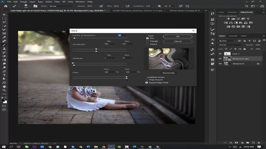266x149 pixels.
Task: Select the Gradient tool
Action: coord(4,60)
